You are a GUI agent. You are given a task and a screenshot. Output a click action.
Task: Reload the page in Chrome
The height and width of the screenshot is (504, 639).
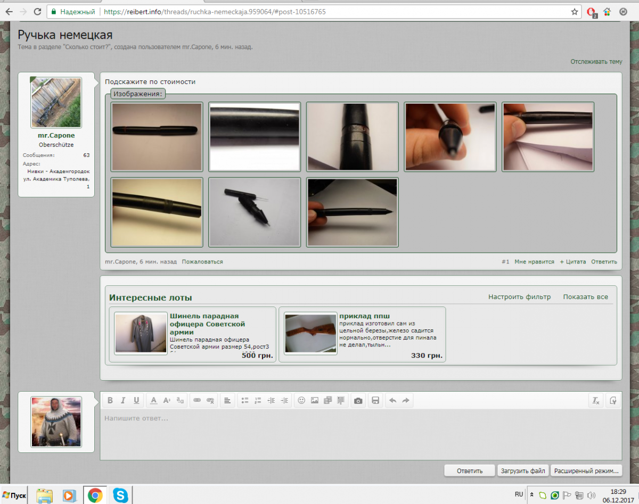click(37, 11)
